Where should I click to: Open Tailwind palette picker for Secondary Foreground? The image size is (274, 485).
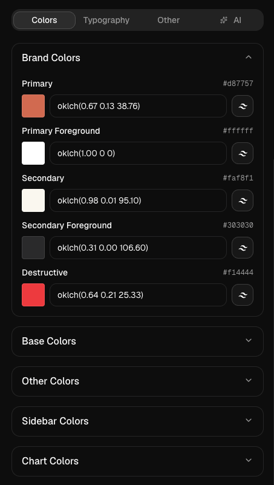[x=243, y=248]
